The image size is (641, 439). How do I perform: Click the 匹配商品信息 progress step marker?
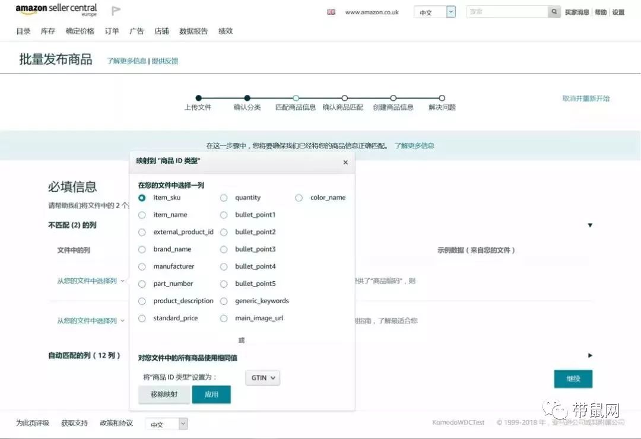[x=296, y=98]
